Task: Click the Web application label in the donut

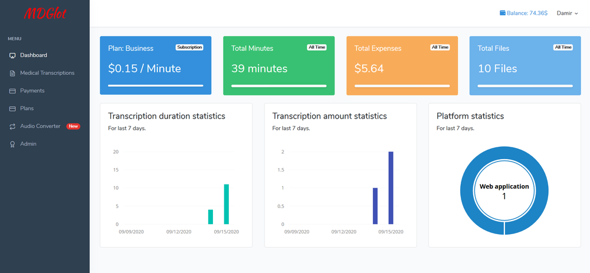Action: click(504, 186)
